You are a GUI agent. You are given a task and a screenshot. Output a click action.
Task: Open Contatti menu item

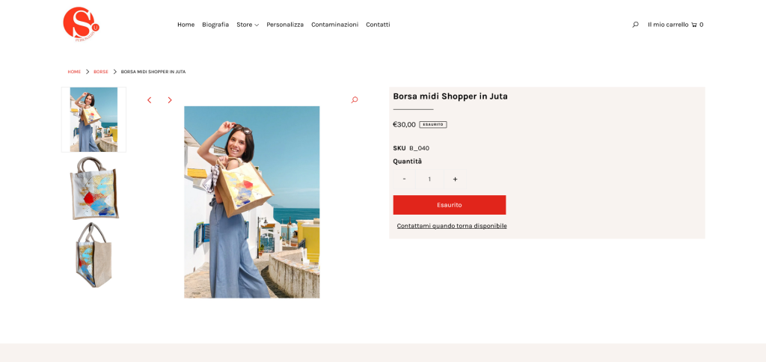pyautogui.click(x=378, y=25)
